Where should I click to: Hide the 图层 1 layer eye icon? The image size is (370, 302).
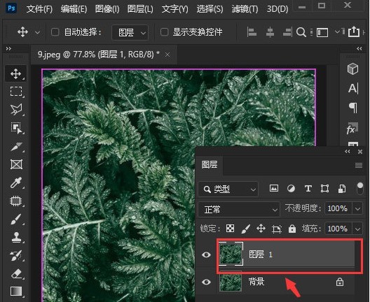(x=206, y=254)
